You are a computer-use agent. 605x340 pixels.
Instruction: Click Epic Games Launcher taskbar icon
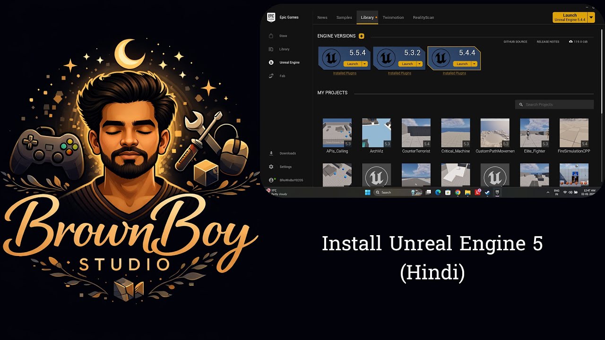point(497,192)
